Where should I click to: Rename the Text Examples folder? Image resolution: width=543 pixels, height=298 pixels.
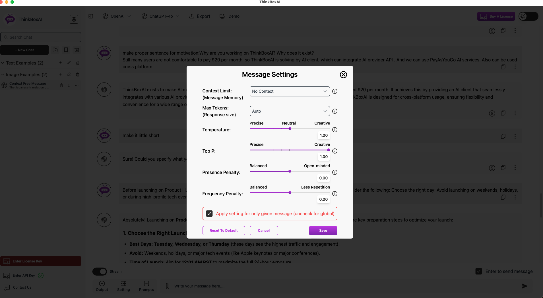tap(69, 63)
